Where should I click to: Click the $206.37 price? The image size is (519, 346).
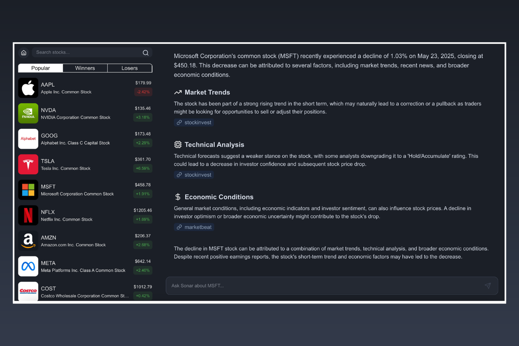click(143, 236)
